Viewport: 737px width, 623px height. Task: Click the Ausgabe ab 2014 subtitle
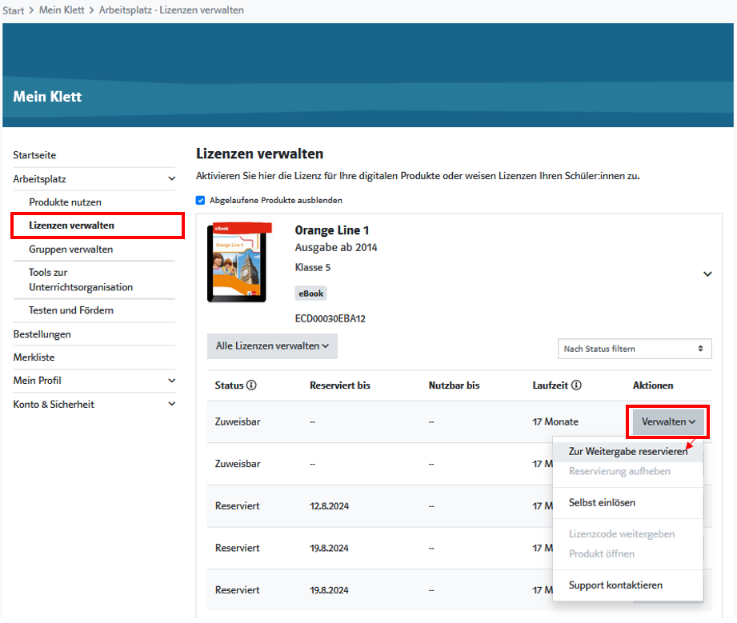point(335,248)
